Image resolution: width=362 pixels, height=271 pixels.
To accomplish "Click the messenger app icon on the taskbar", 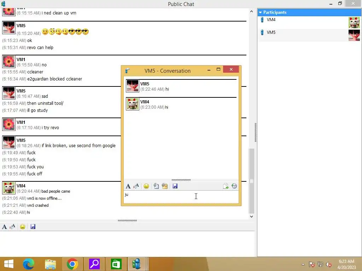I will pyautogui.click(x=137, y=264).
